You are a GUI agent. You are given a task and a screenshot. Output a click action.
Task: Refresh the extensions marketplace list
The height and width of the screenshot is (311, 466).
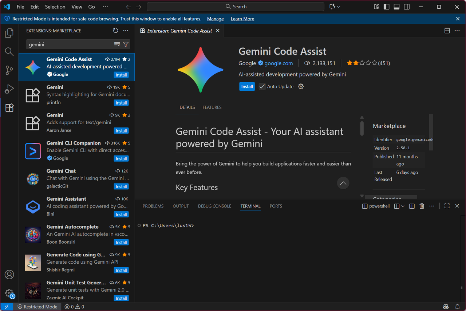115,31
